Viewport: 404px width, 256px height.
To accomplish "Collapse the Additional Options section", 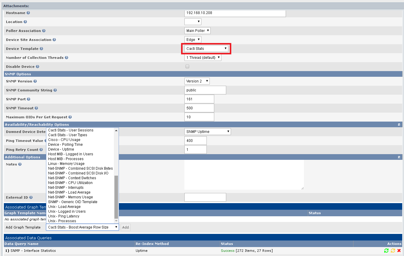I will coord(399,157).
